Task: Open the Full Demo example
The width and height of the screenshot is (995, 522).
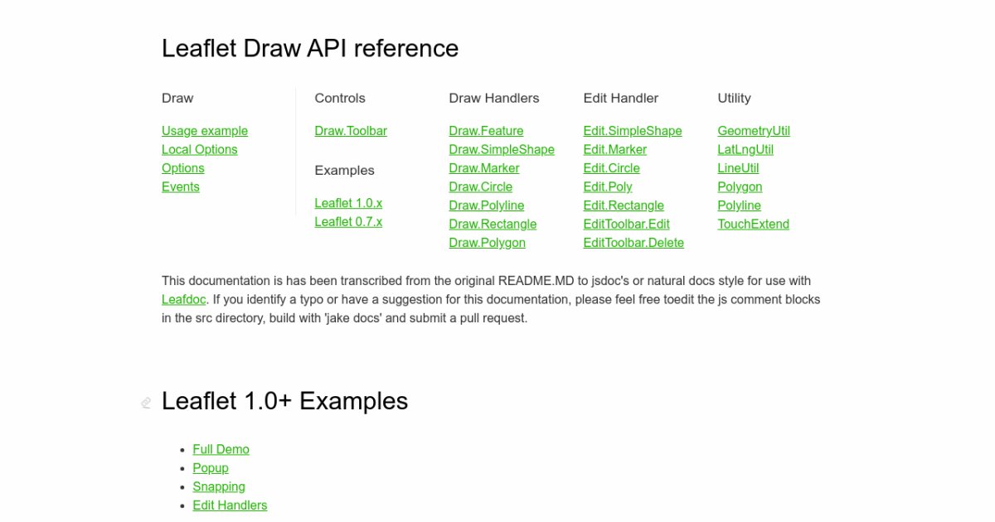Action: click(221, 449)
